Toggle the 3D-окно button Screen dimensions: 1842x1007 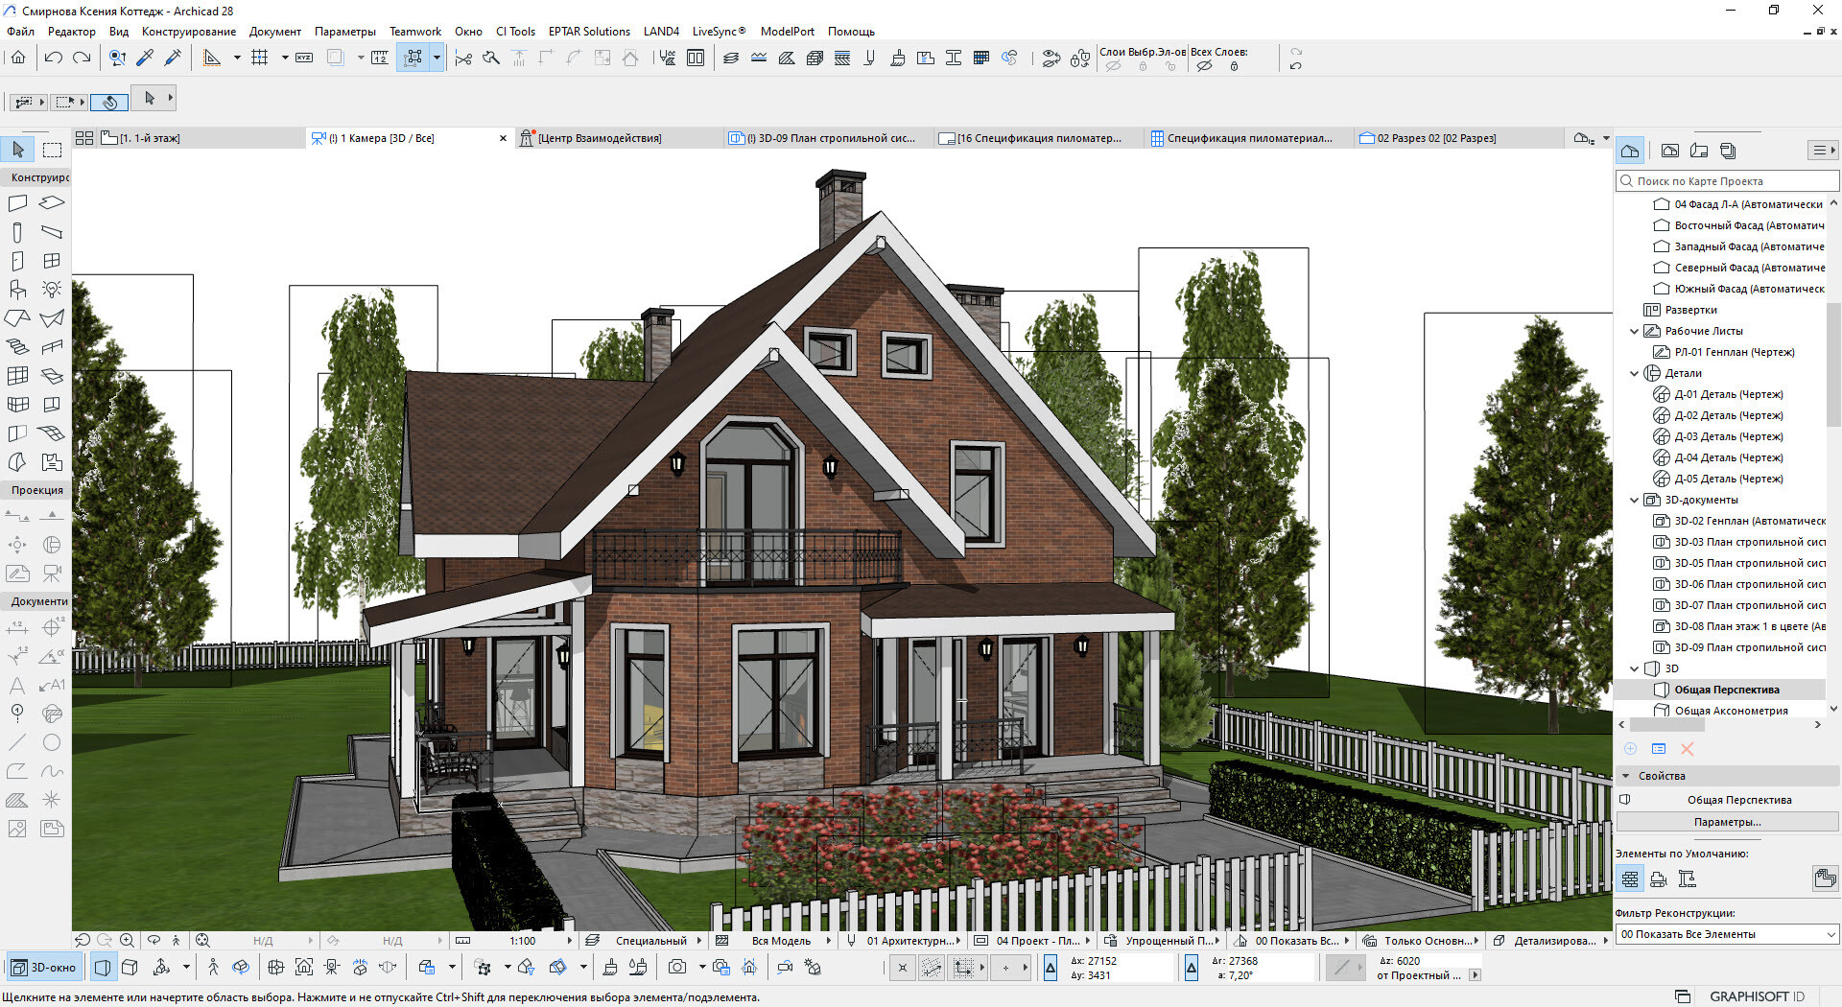[x=44, y=967]
